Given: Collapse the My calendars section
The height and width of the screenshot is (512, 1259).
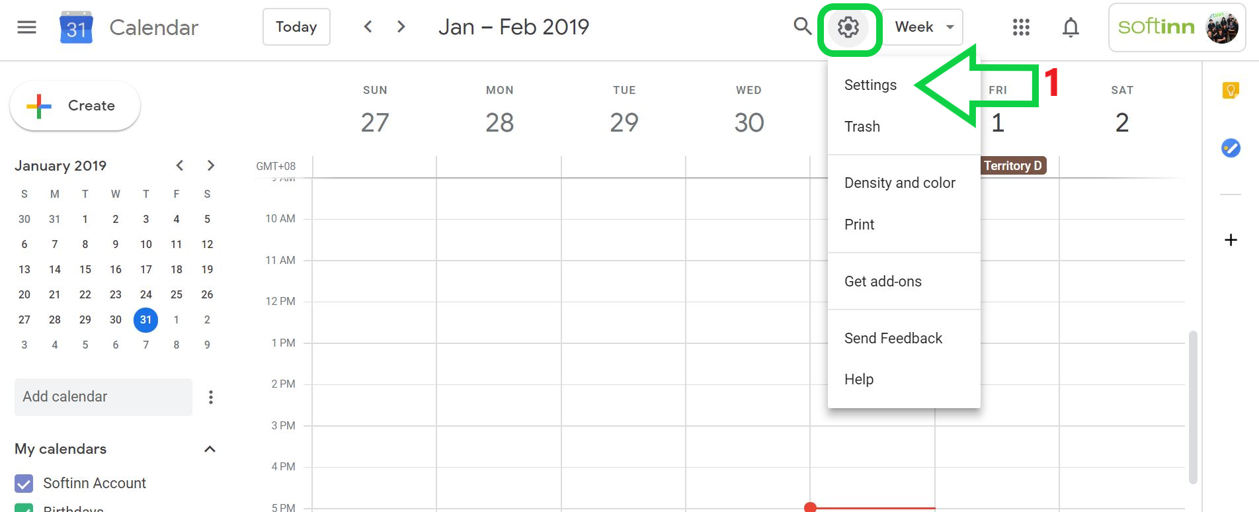Looking at the screenshot, I should point(210,448).
